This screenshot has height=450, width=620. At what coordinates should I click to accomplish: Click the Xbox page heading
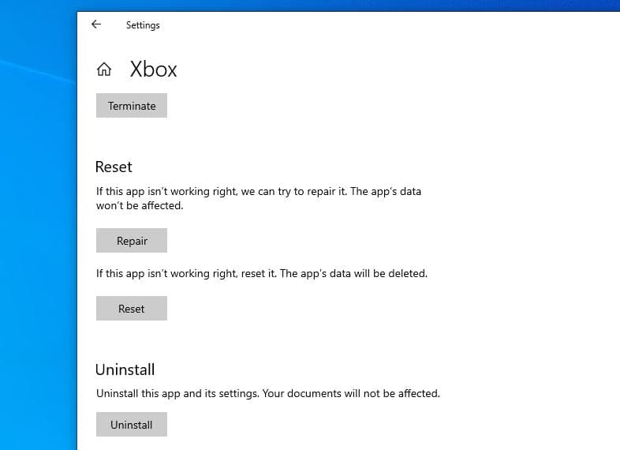tap(154, 69)
